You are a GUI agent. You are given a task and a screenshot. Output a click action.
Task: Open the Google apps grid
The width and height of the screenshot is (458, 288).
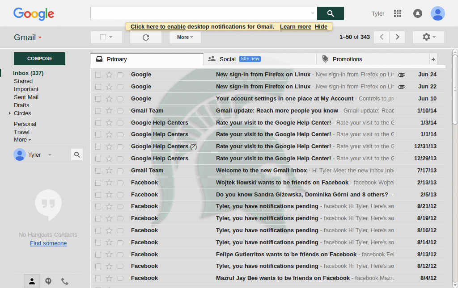[398, 13]
